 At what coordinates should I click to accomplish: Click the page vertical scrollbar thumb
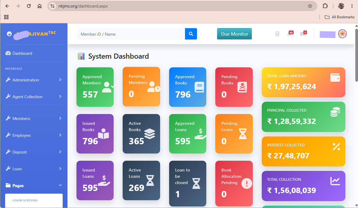point(357,55)
